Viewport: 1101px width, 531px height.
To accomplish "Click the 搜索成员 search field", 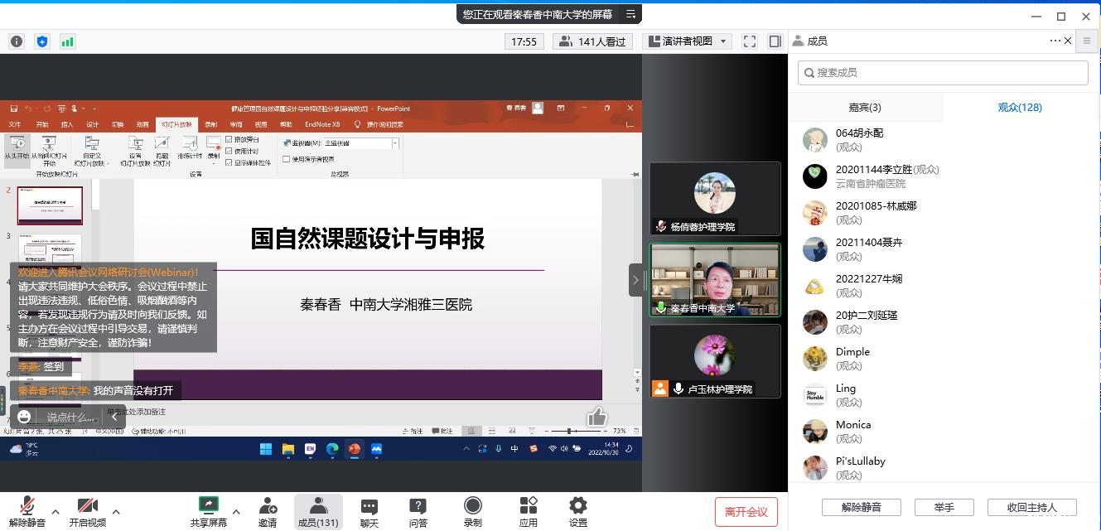I will click(x=943, y=73).
